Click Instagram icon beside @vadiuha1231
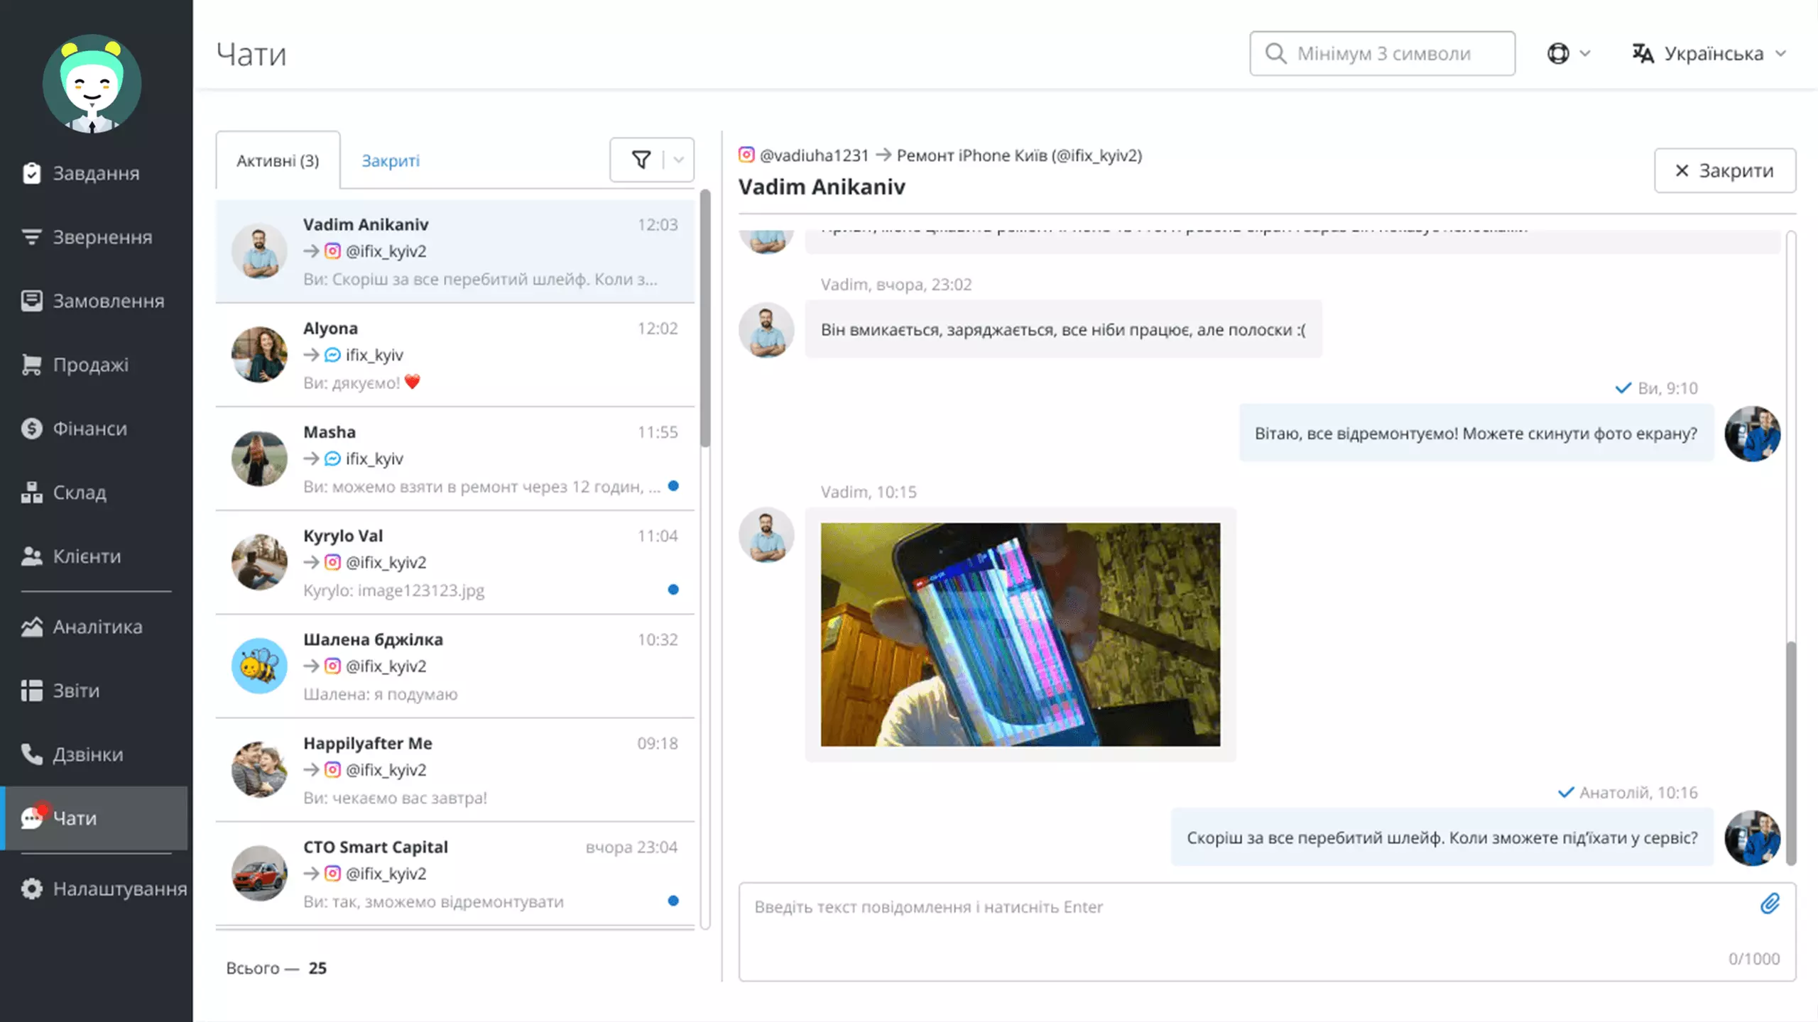This screenshot has width=1818, height=1022. (746, 155)
